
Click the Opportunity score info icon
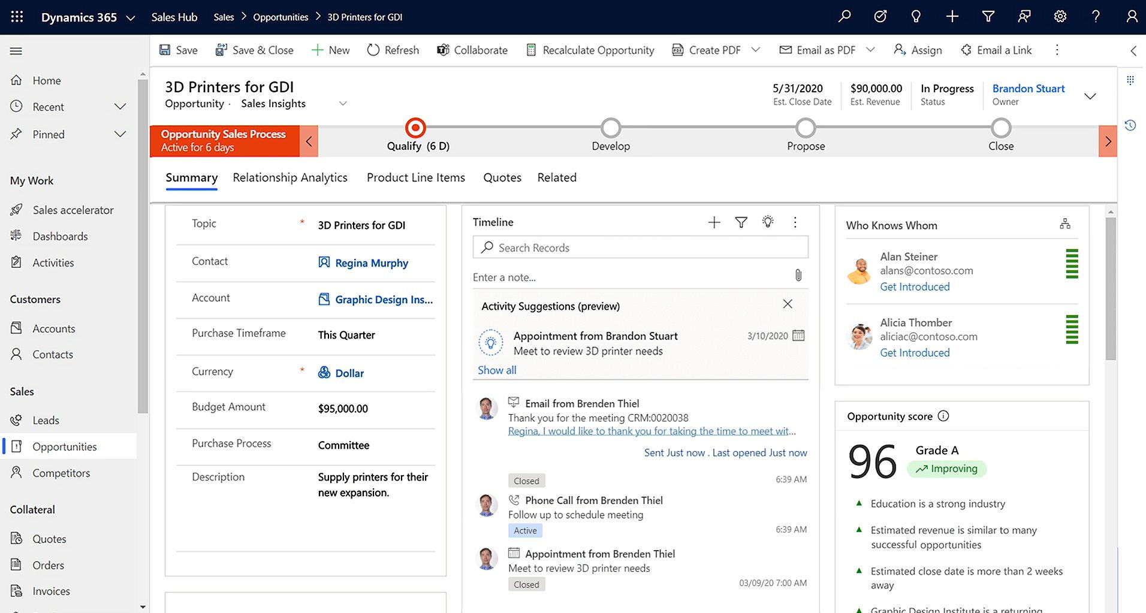click(x=943, y=416)
